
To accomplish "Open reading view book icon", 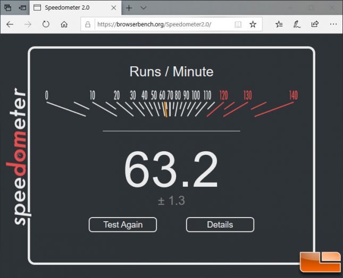I will [x=238, y=24].
